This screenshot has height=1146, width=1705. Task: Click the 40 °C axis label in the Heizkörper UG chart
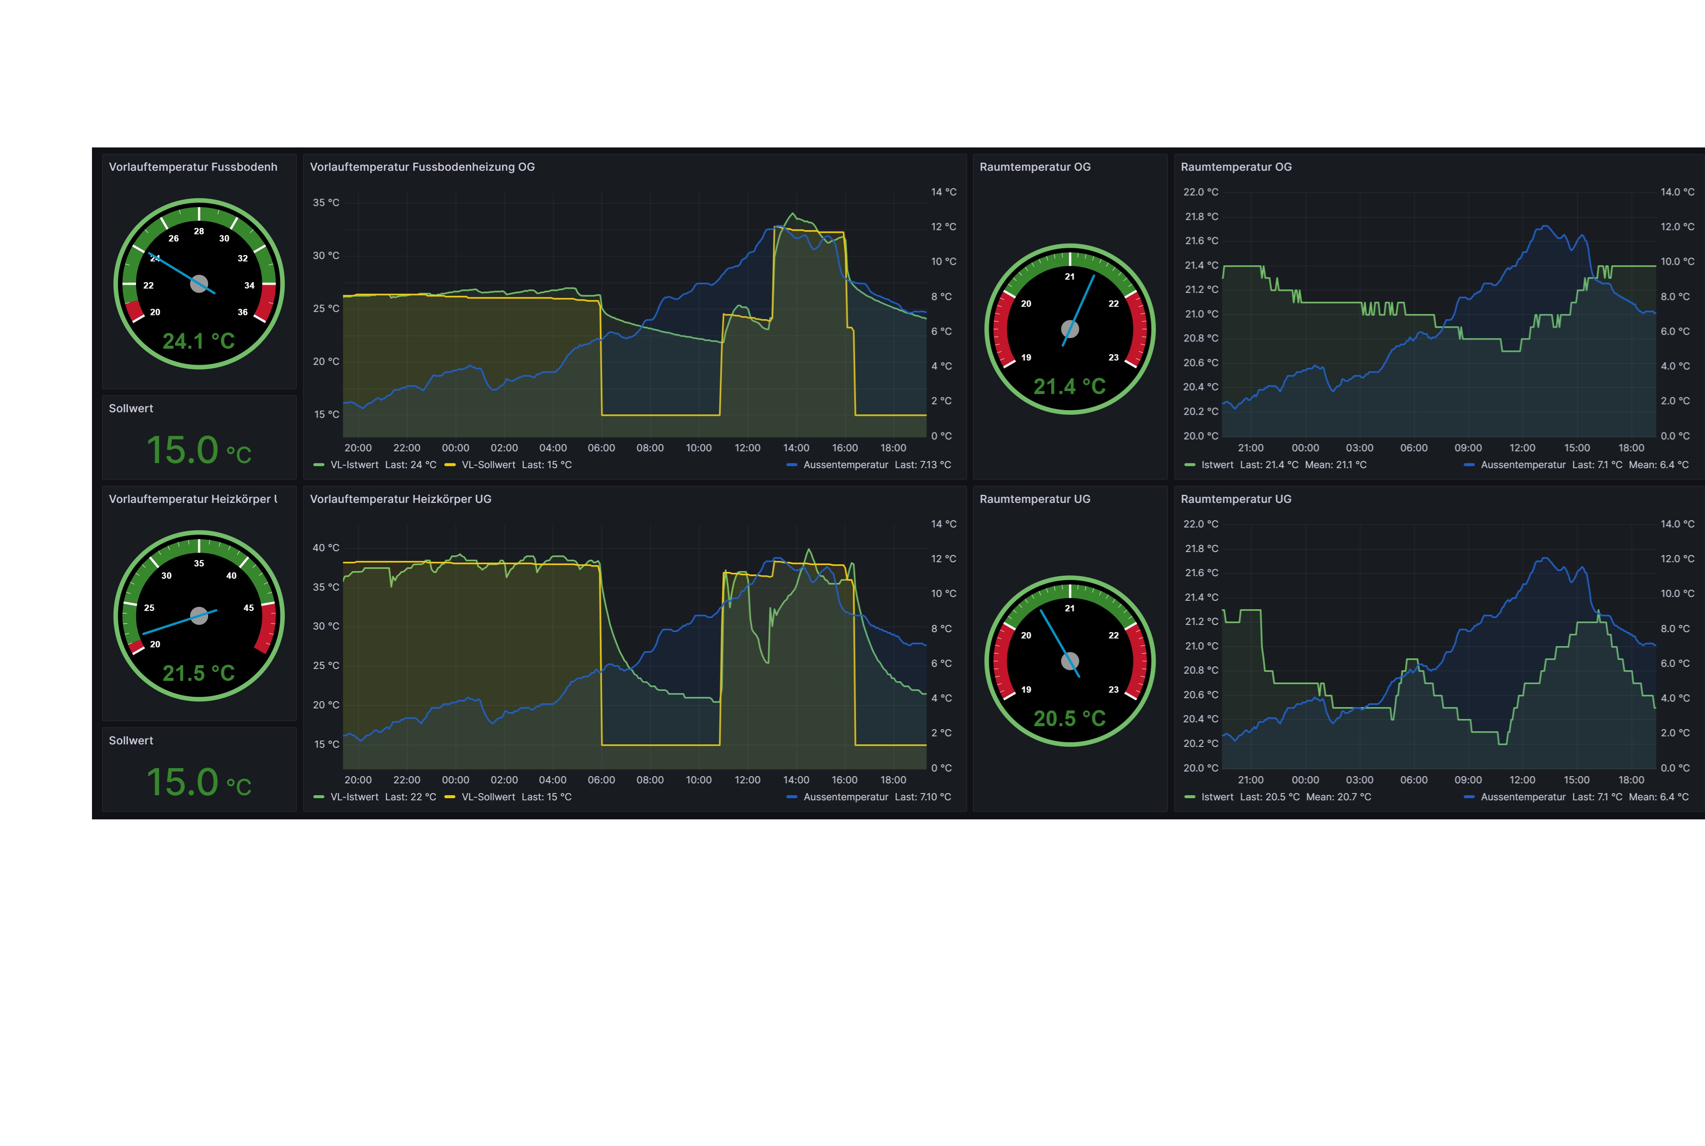[326, 547]
